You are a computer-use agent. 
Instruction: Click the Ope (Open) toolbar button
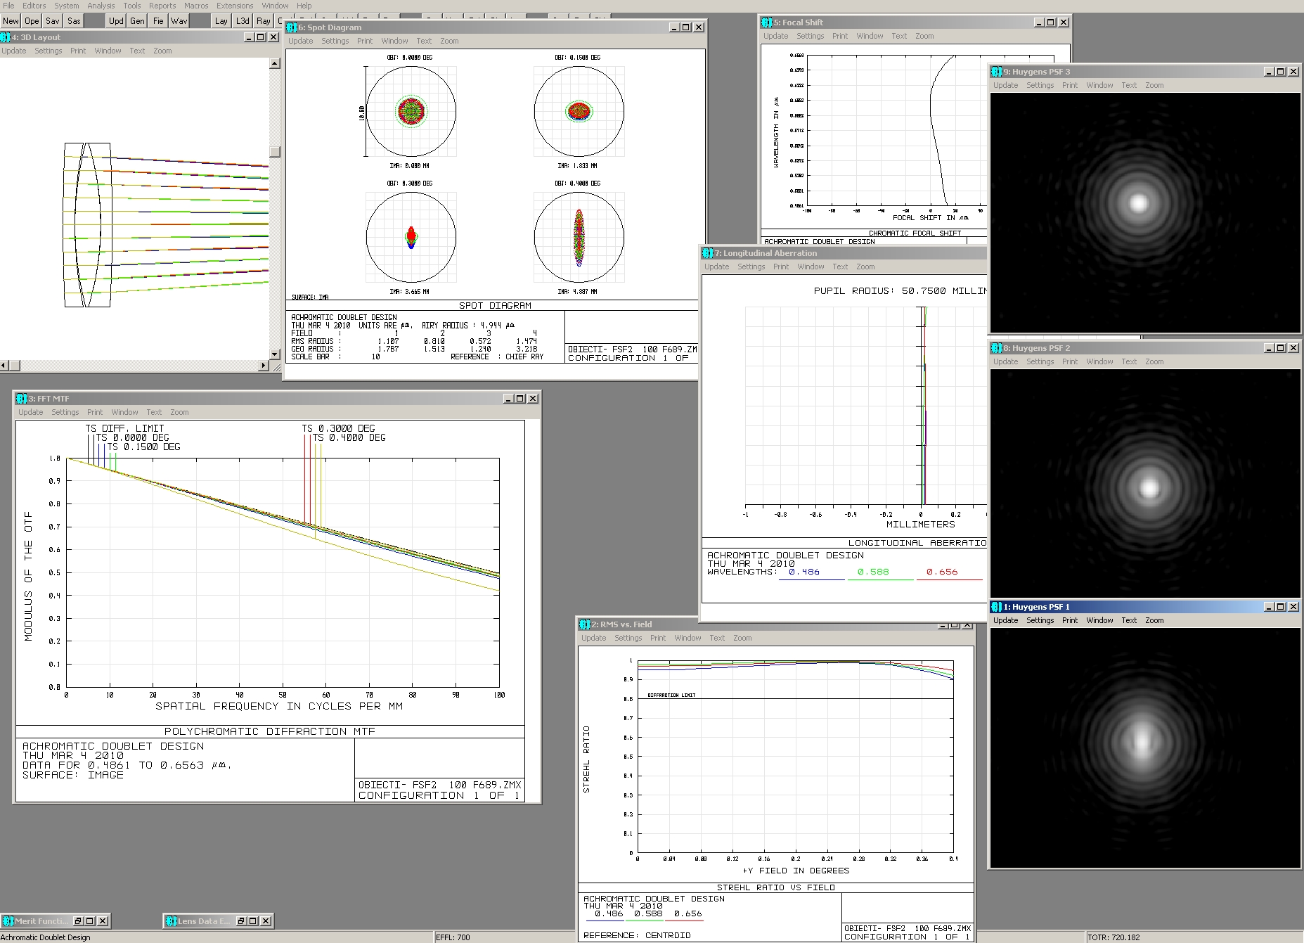[32, 20]
